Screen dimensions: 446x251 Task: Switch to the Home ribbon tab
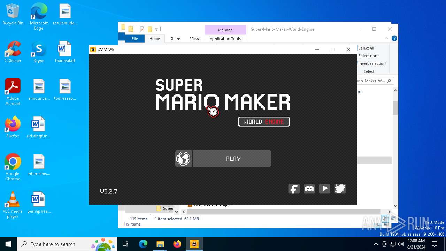[155, 39]
